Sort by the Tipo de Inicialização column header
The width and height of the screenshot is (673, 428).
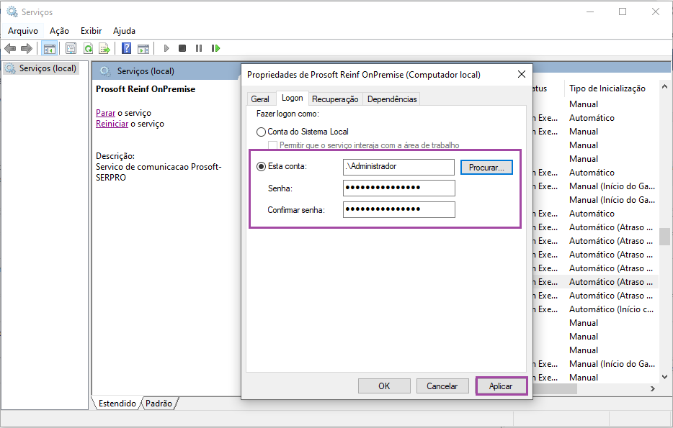click(x=607, y=88)
